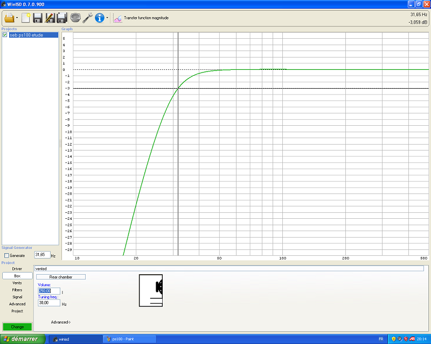The width and height of the screenshot is (431, 344).
Task: Open project with the folder icon
Action: (x=9, y=18)
